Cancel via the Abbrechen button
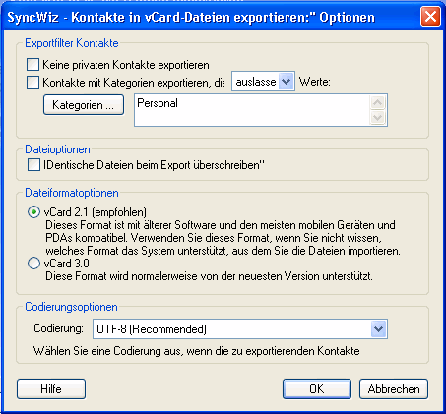Viewport: 446px width, 414px height. click(x=394, y=389)
